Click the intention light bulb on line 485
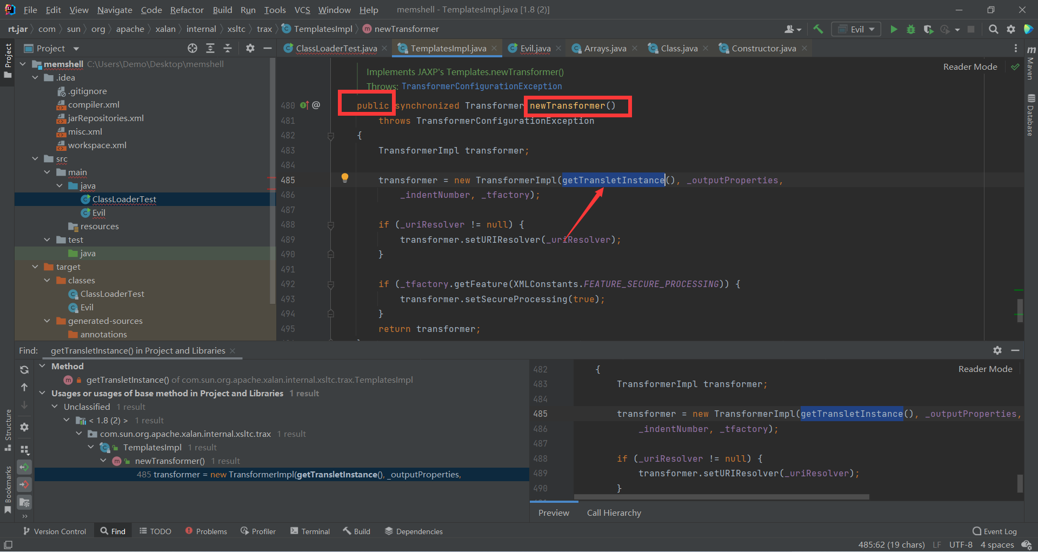Screen dimensions: 1038x552 345,178
